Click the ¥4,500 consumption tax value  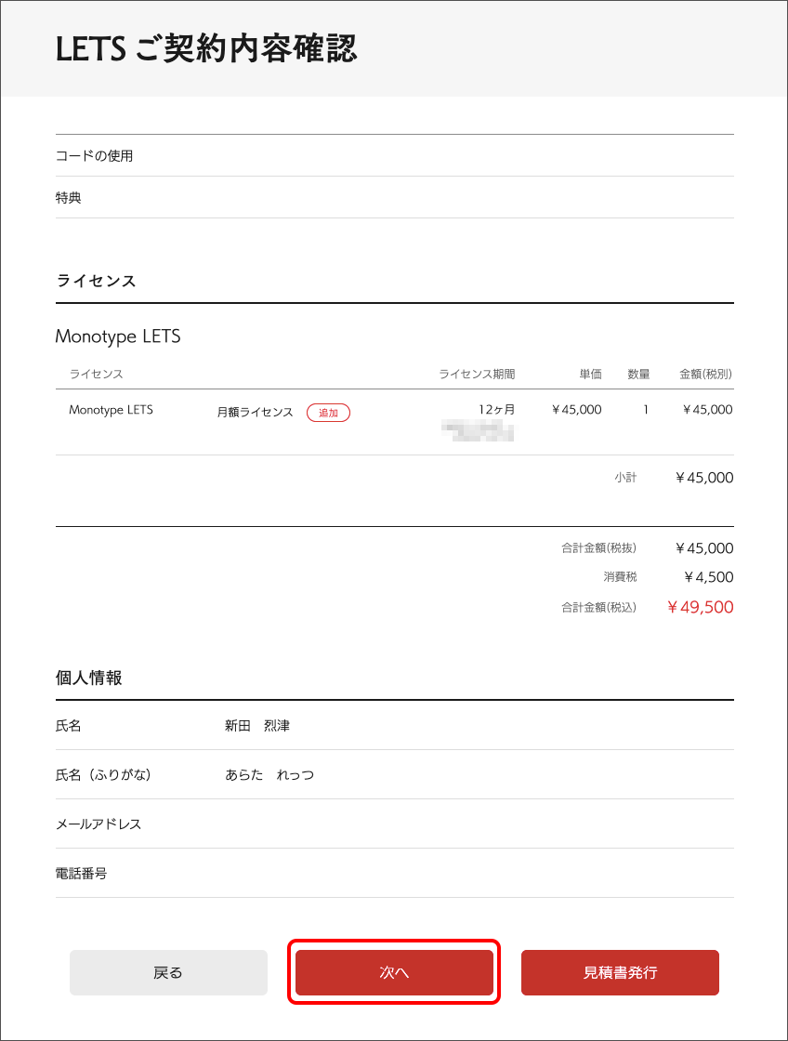(x=708, y=577)
